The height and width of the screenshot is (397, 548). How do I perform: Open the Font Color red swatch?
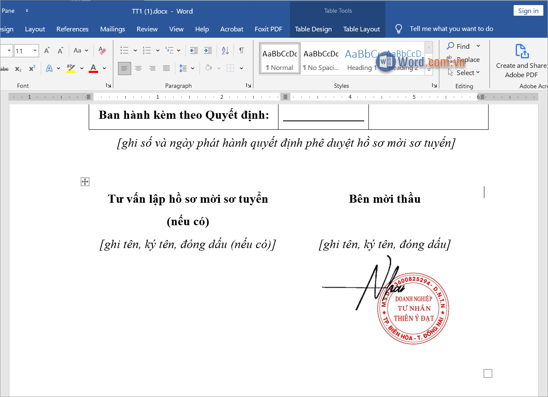coord(93,68)
